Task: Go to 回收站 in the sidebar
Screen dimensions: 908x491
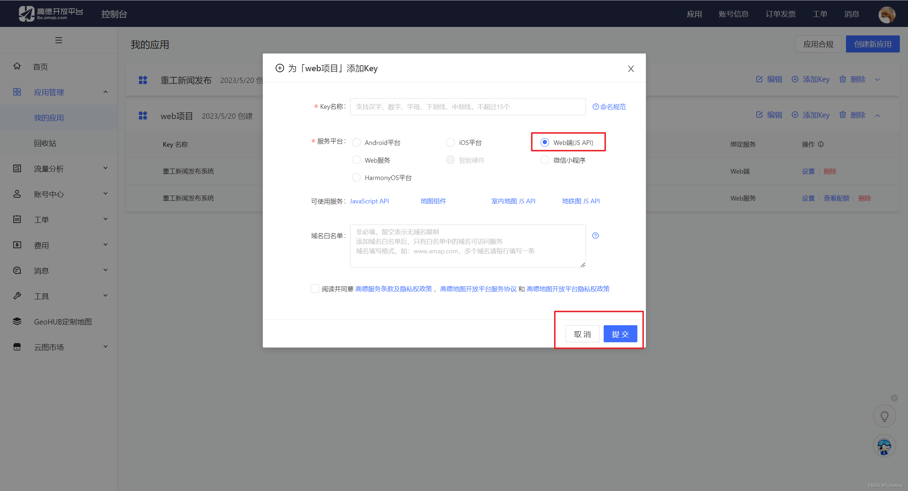Action: click(45, 143)
